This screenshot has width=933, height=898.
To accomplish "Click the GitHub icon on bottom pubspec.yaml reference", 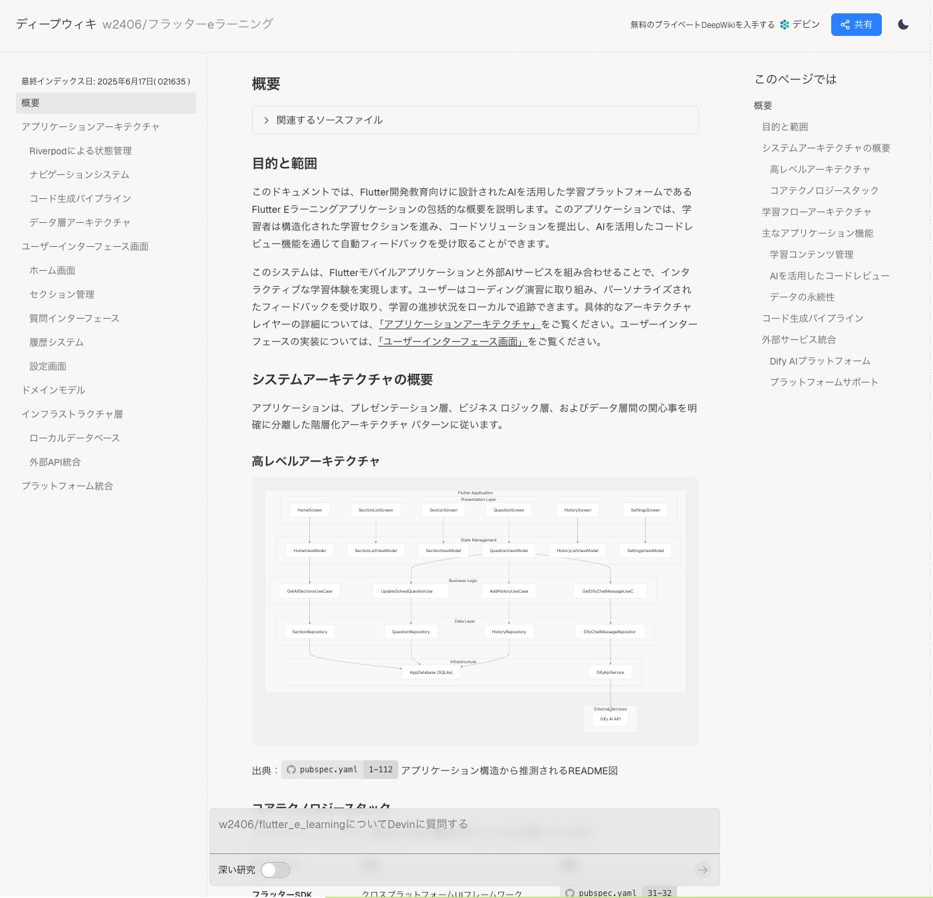I will (x=569, y=893).
